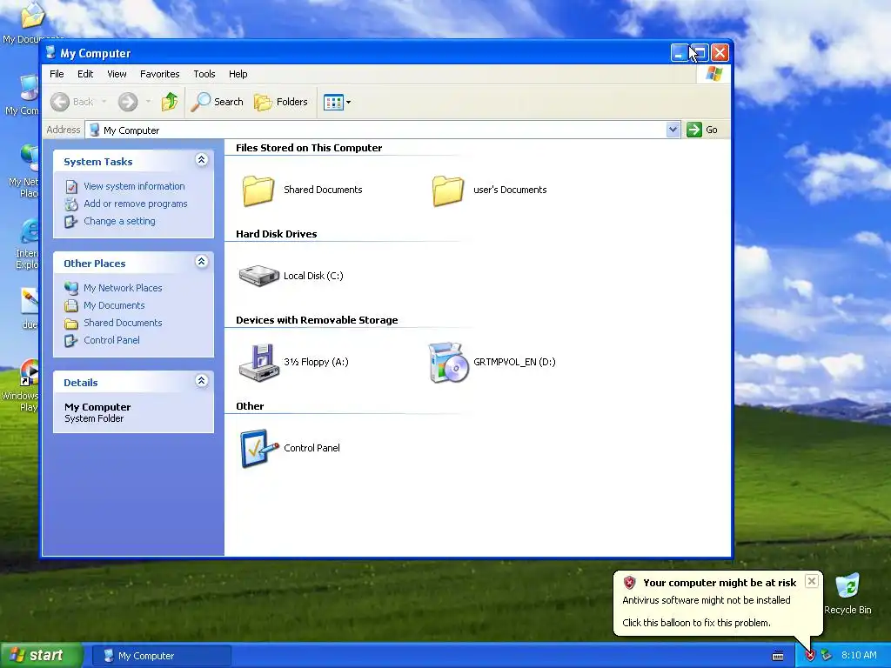Screen dimensions: 891x668
Task: Select the 3½ Floppy (A:) drive icon
Action: (x=258, y=363)
